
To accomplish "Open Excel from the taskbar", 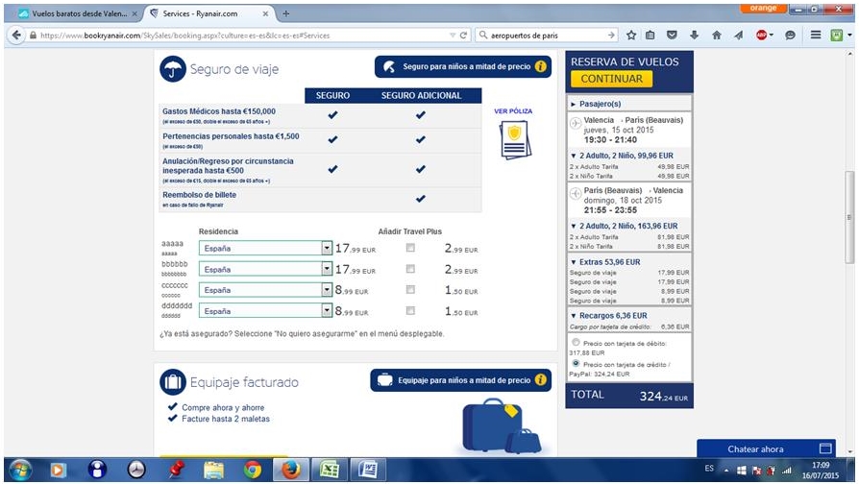I will click(329, 470).
